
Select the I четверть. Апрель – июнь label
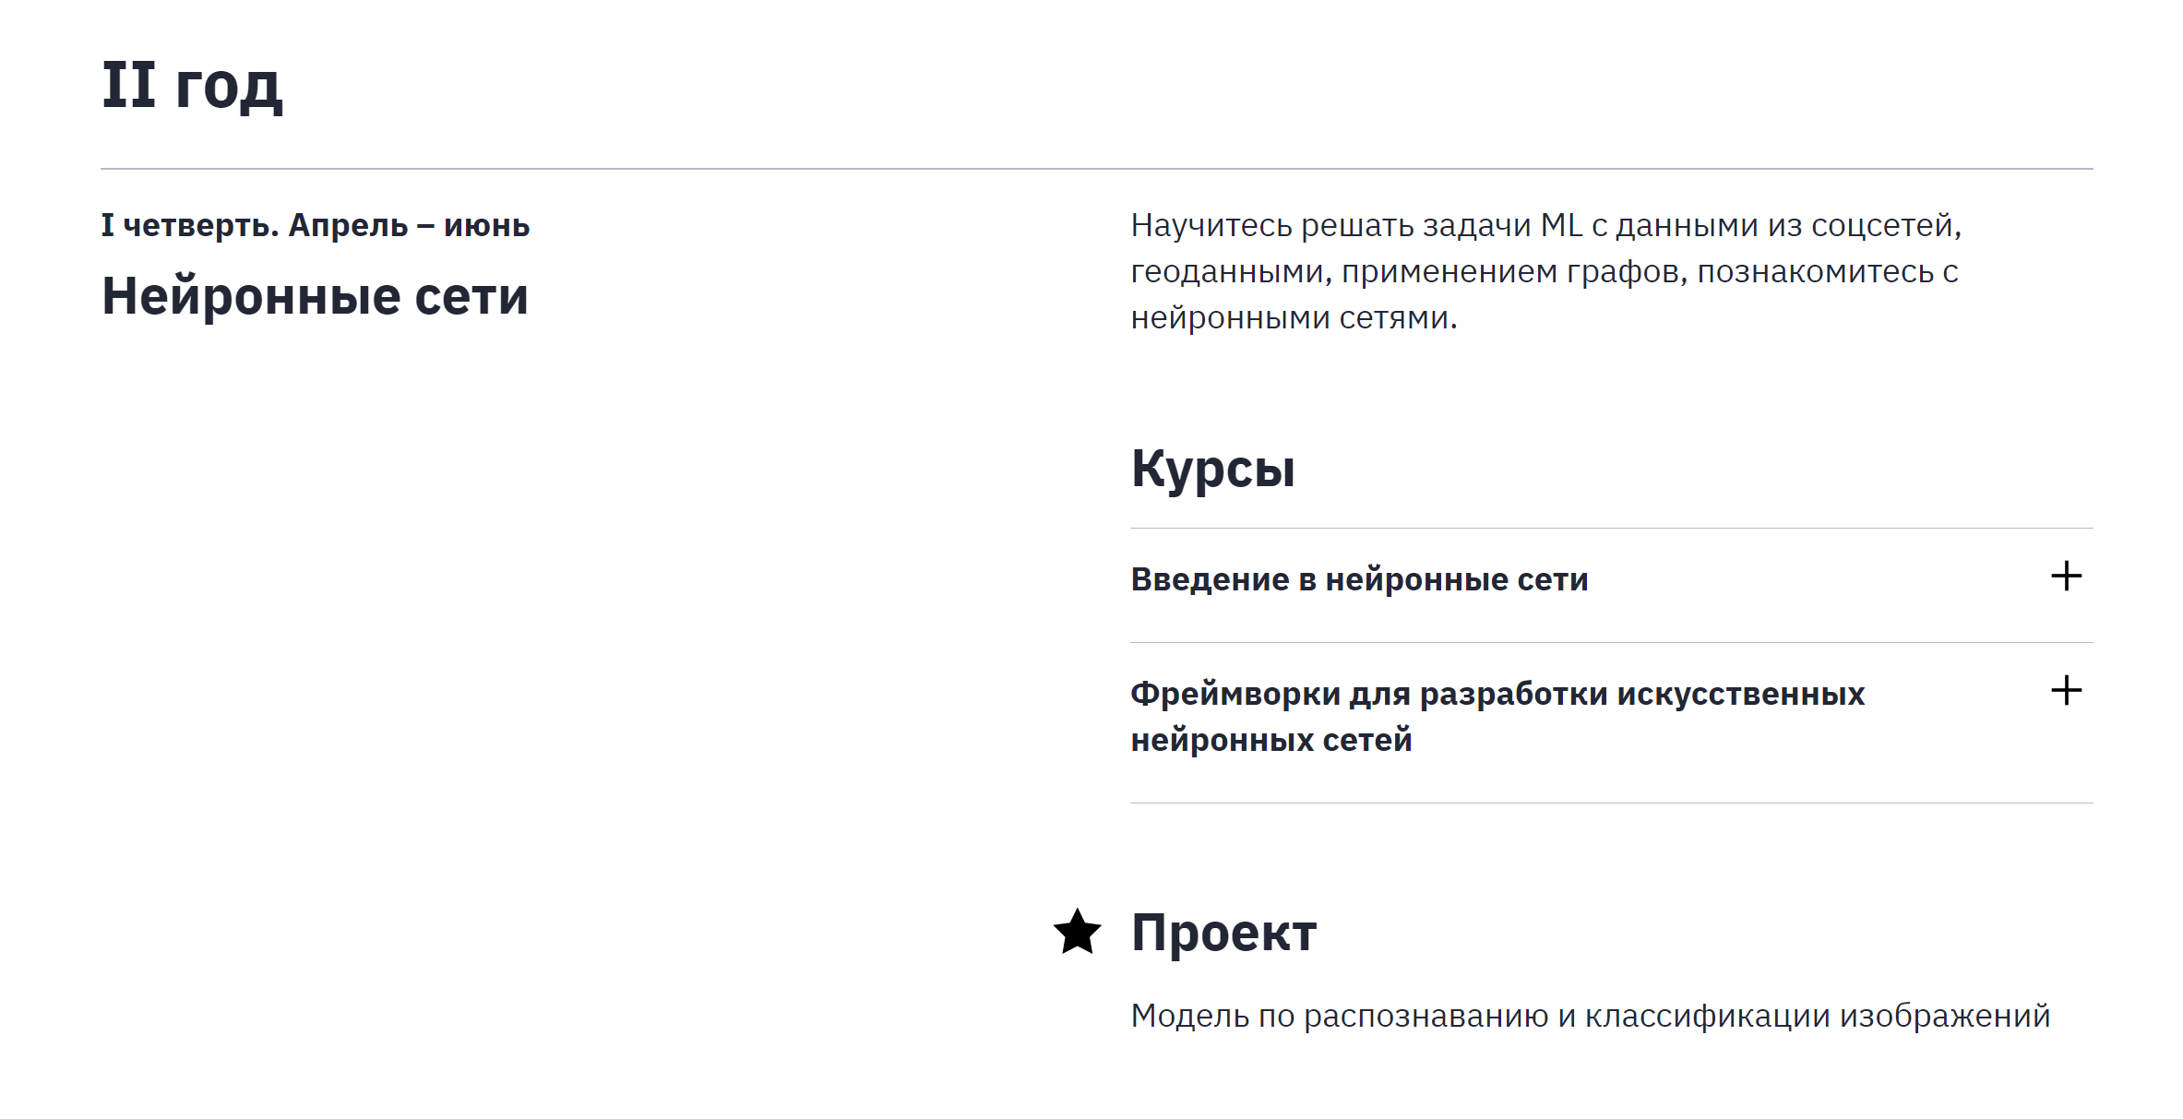coord(315,225)
